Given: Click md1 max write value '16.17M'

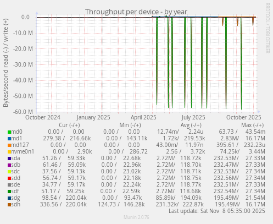Looking at the screenshot, I should coord(255,138).
